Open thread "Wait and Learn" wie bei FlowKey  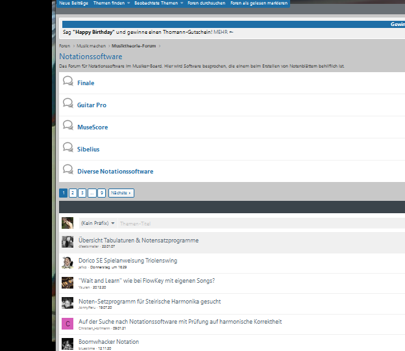[x=147, y=281]
